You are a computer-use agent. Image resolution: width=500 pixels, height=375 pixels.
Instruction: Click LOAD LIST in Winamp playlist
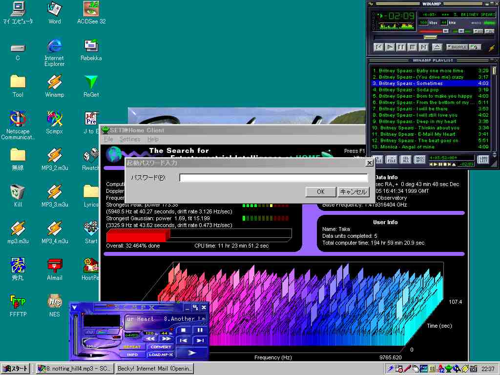pyautogui.click(x=483, y=160)
